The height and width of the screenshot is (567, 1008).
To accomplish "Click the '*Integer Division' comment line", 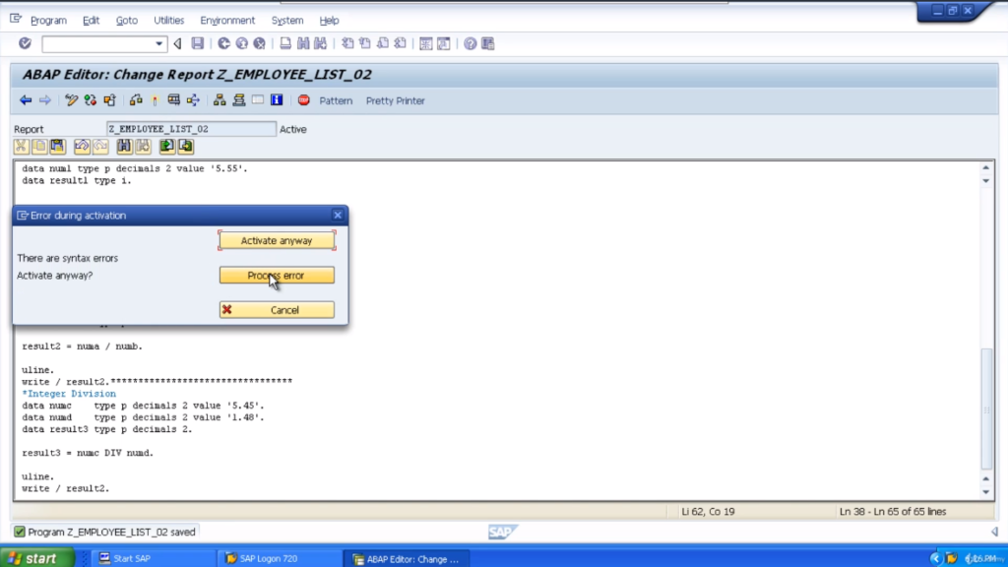I will point(70,394).
